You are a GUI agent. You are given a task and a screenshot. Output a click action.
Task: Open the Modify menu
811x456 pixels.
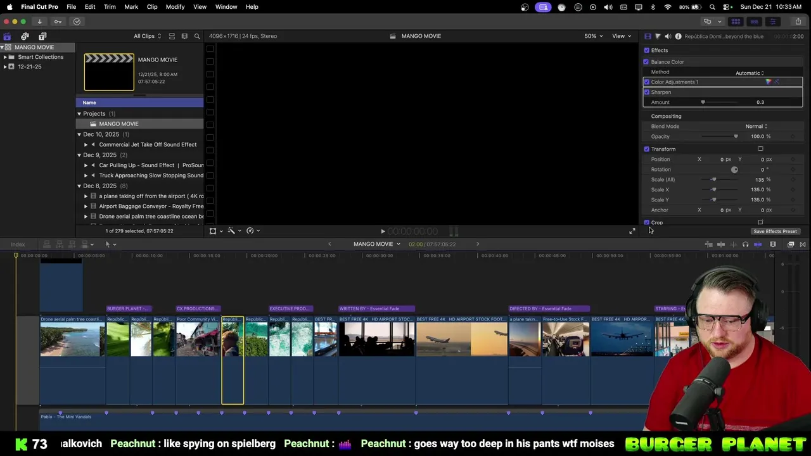(175, 7)
